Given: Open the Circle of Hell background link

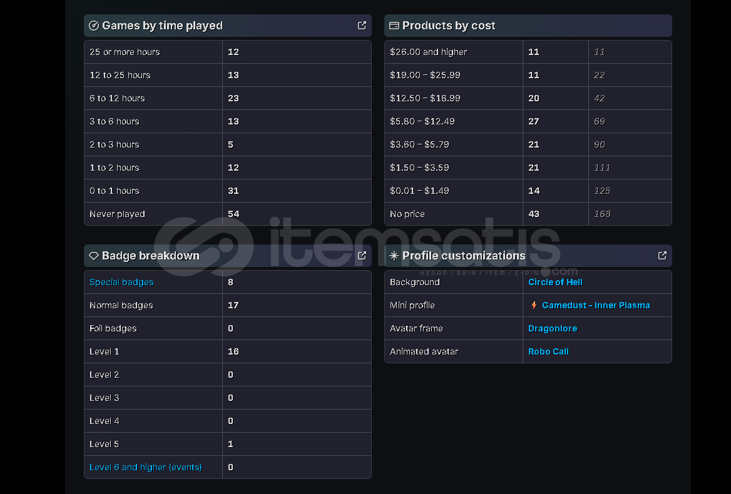Looking at the screenshot, I should [x=555, y=282].
